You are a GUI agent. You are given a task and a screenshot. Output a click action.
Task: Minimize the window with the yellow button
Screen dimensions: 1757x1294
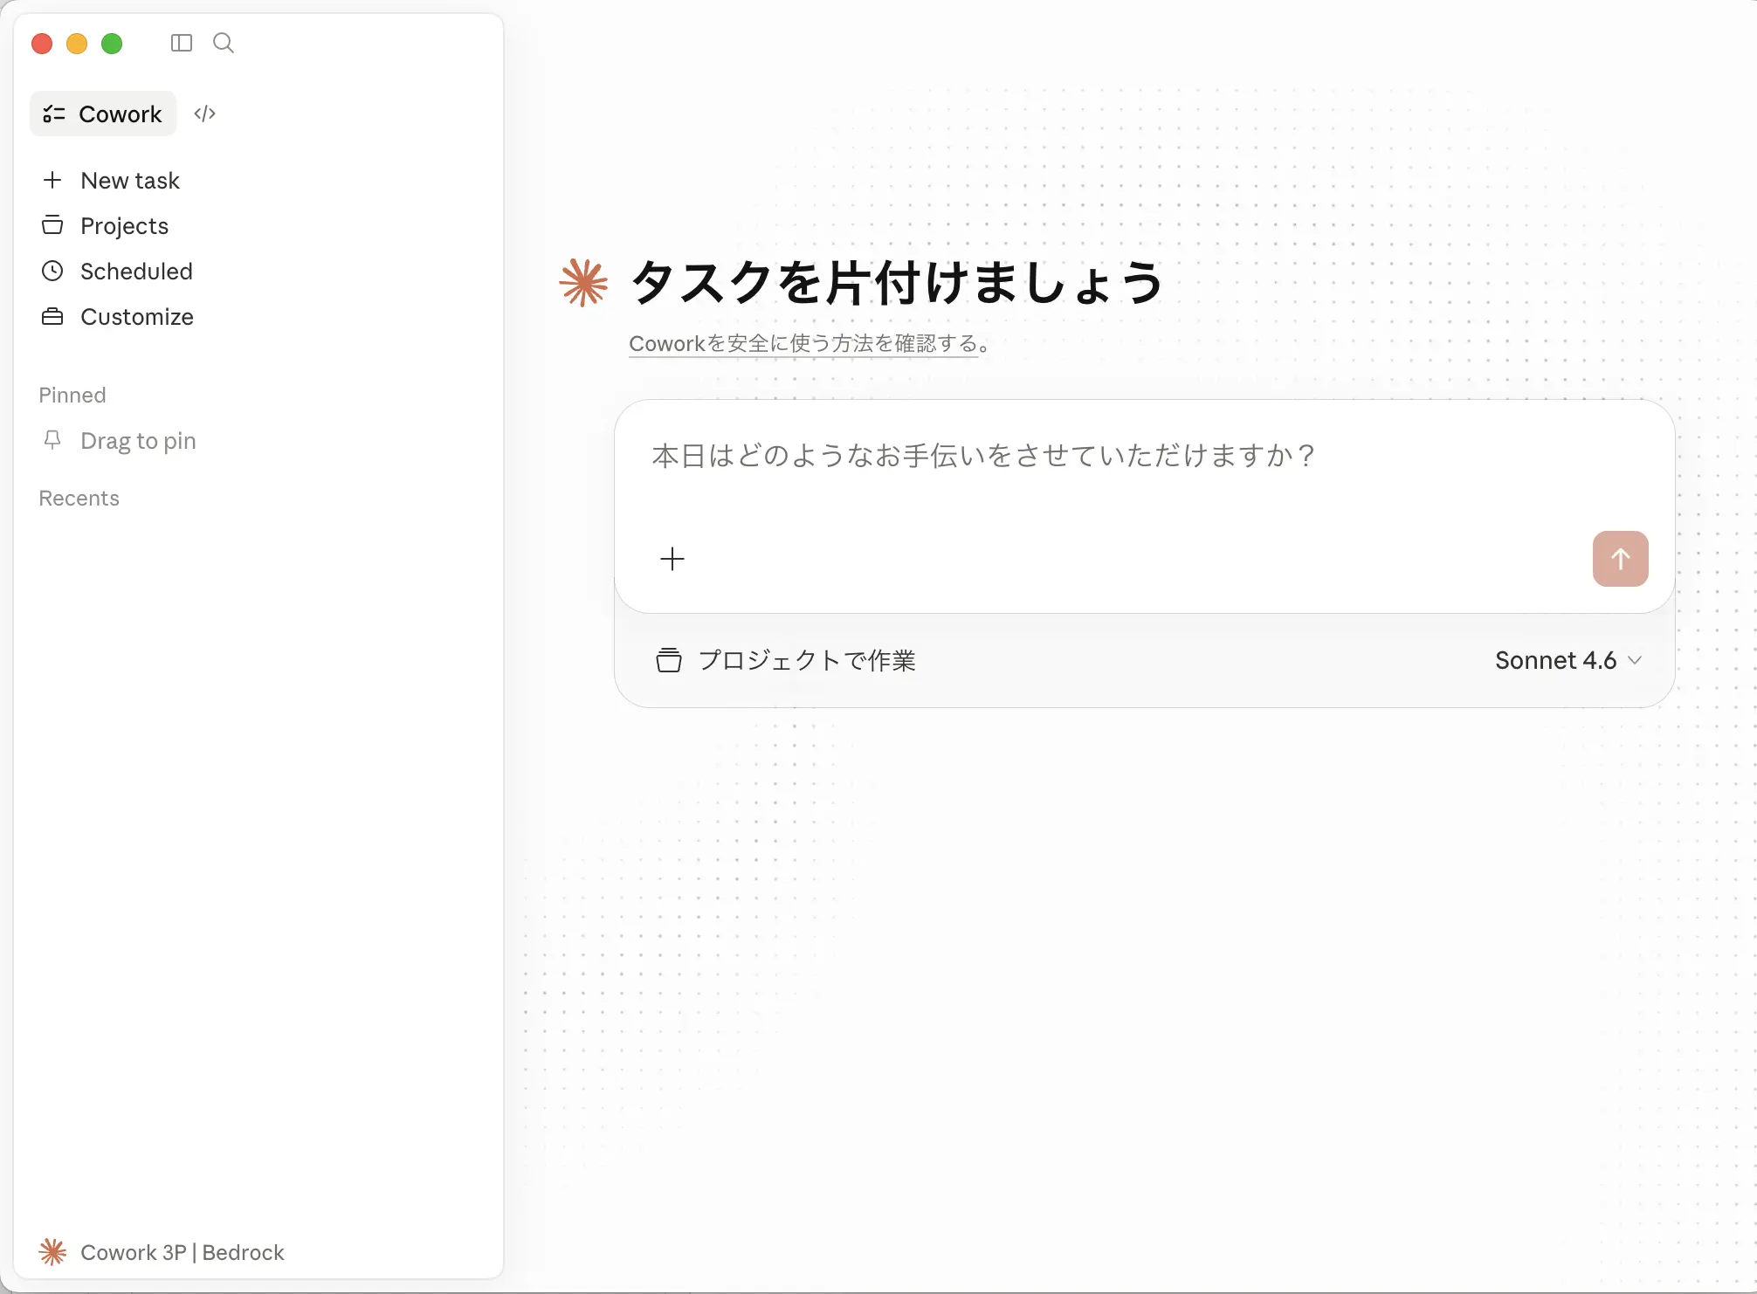tap(77, 44)
